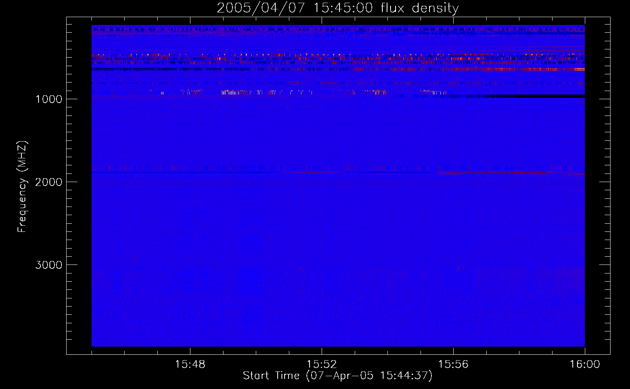
Task: Click the 15:52 time tick label
Action: tap(322, 364)
